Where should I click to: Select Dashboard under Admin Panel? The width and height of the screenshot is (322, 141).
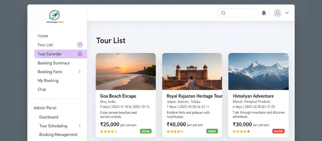tap(49, 117)
